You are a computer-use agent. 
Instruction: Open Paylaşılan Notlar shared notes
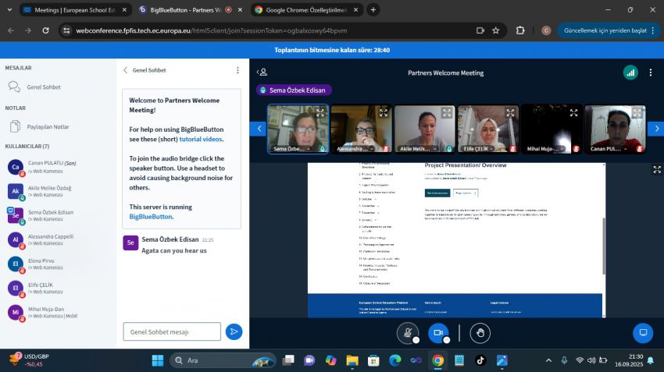click(x=48, y=126)
